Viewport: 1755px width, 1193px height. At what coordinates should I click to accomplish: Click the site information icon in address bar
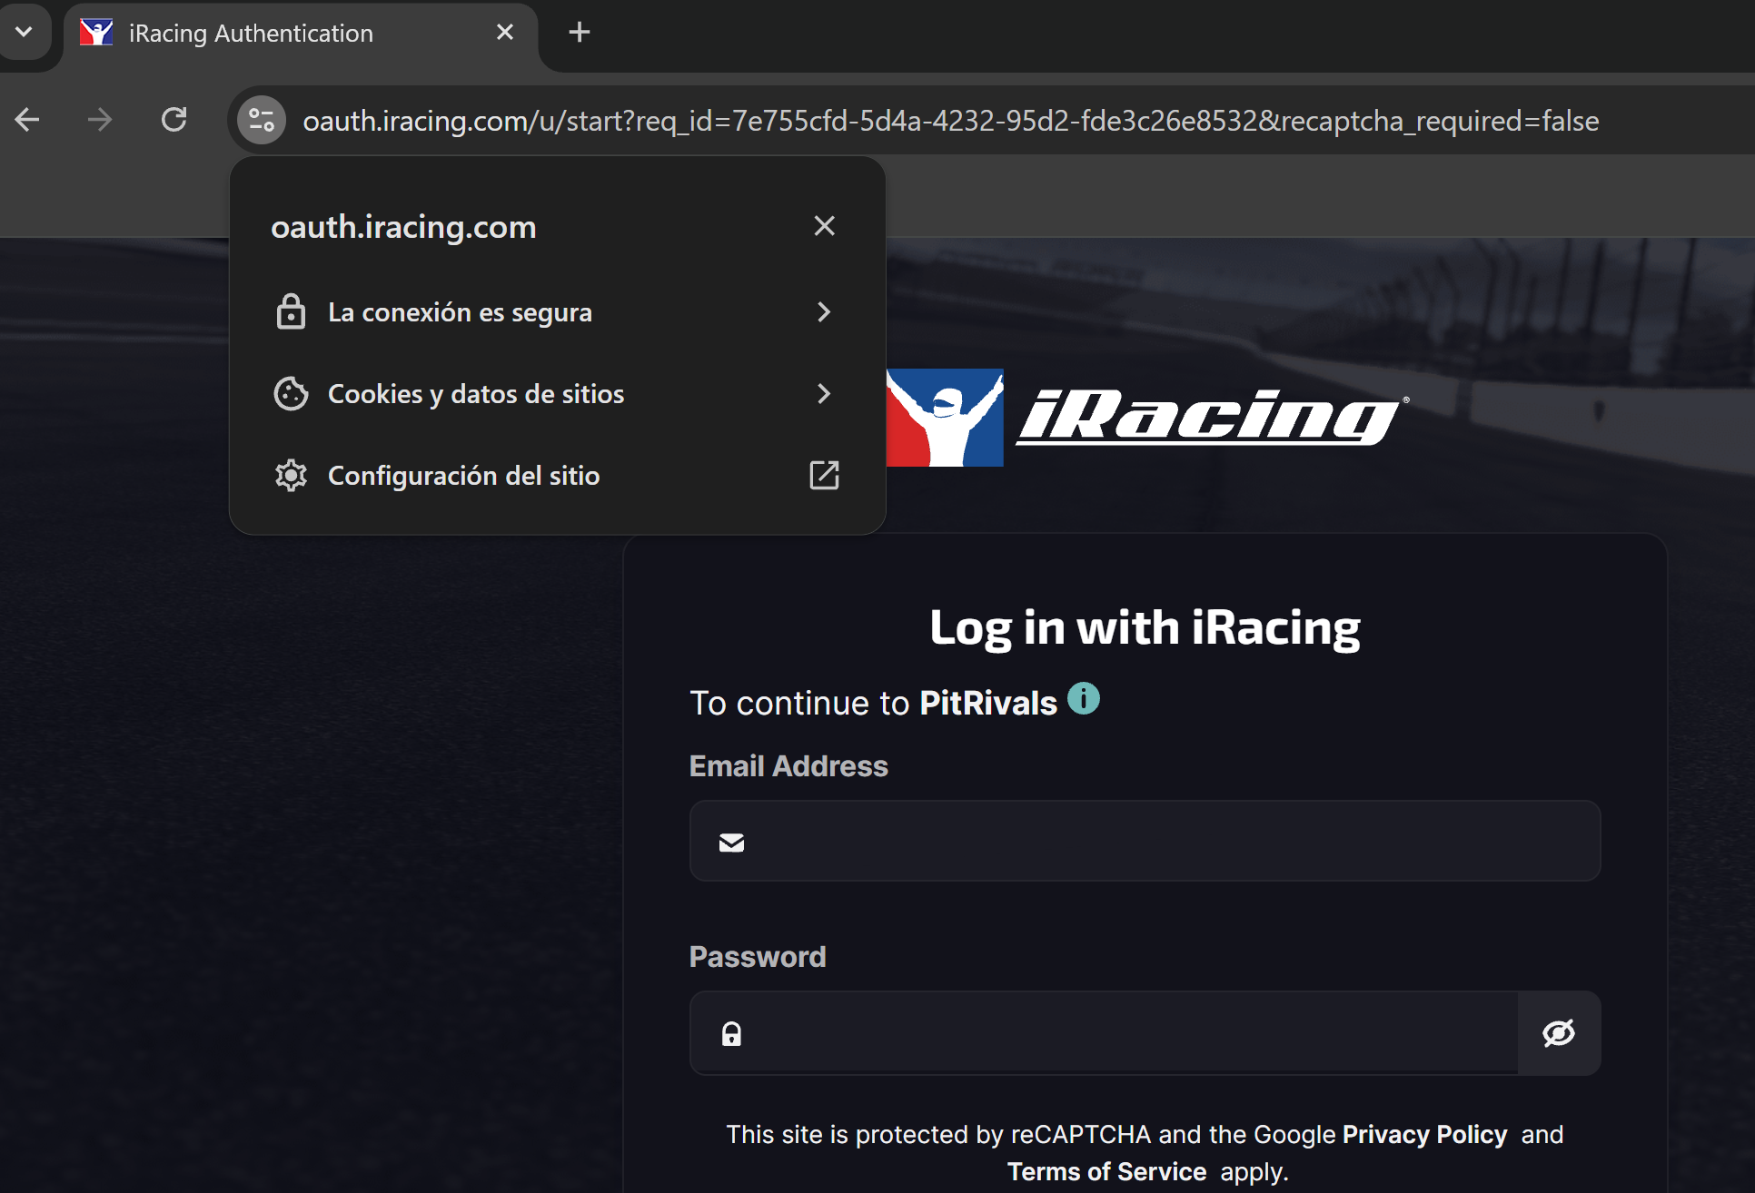[262, 120]
